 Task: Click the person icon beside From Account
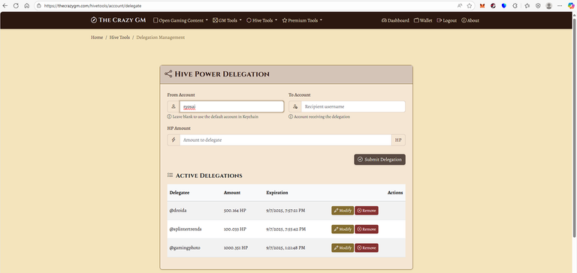174,106
